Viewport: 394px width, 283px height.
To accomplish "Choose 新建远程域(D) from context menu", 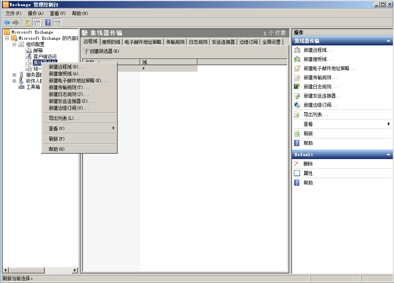I will (79, 67).
